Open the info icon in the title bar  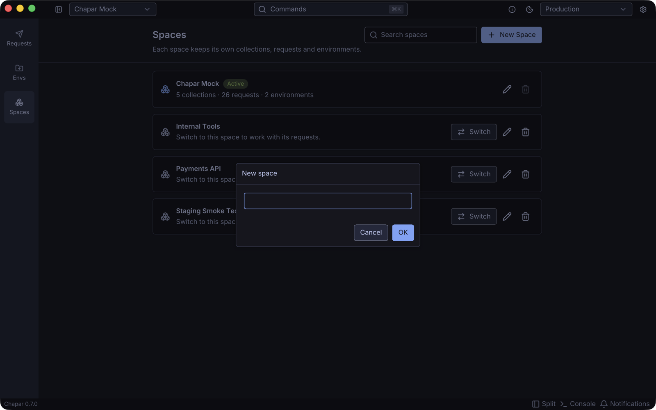[512, 9]
